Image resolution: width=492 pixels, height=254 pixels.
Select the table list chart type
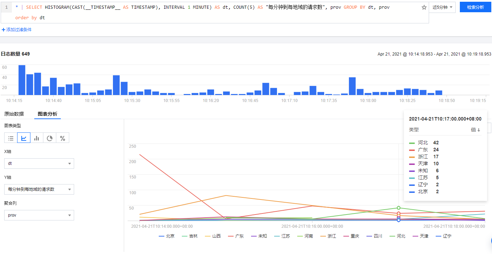[11, 138]
